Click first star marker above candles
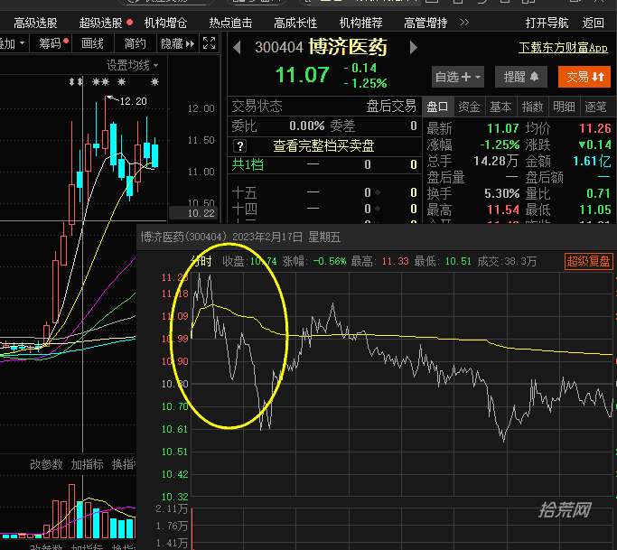 (95, 82)
